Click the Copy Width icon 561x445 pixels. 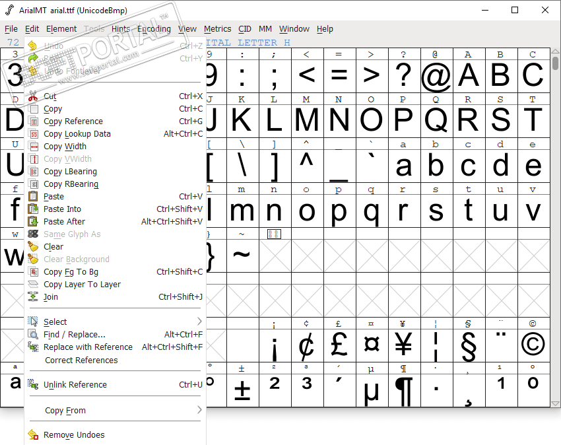click(33, 147)
